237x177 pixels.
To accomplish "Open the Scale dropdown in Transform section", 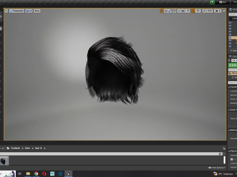I will 234,99.
